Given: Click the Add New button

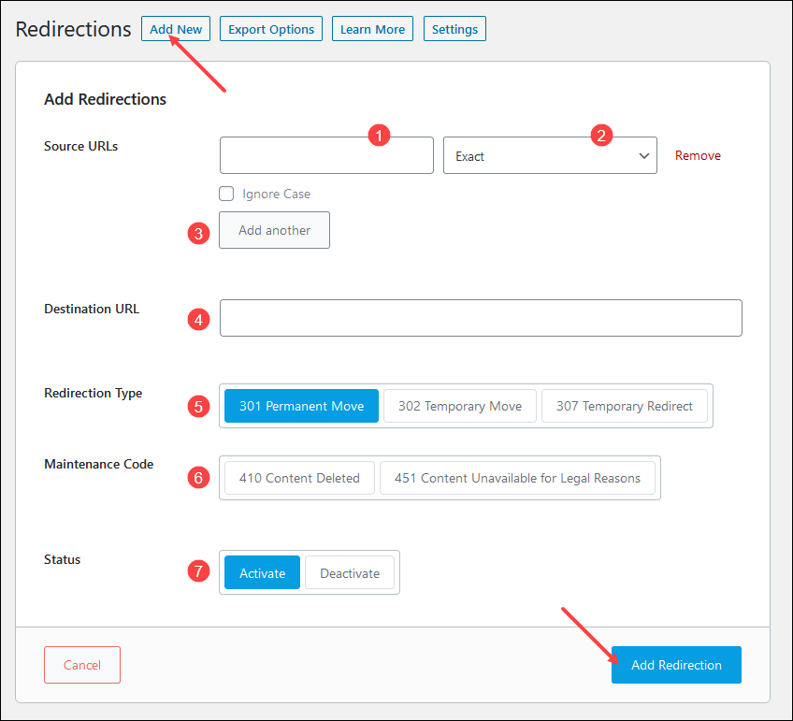Looking at the screenshot, I should point(176,29).
